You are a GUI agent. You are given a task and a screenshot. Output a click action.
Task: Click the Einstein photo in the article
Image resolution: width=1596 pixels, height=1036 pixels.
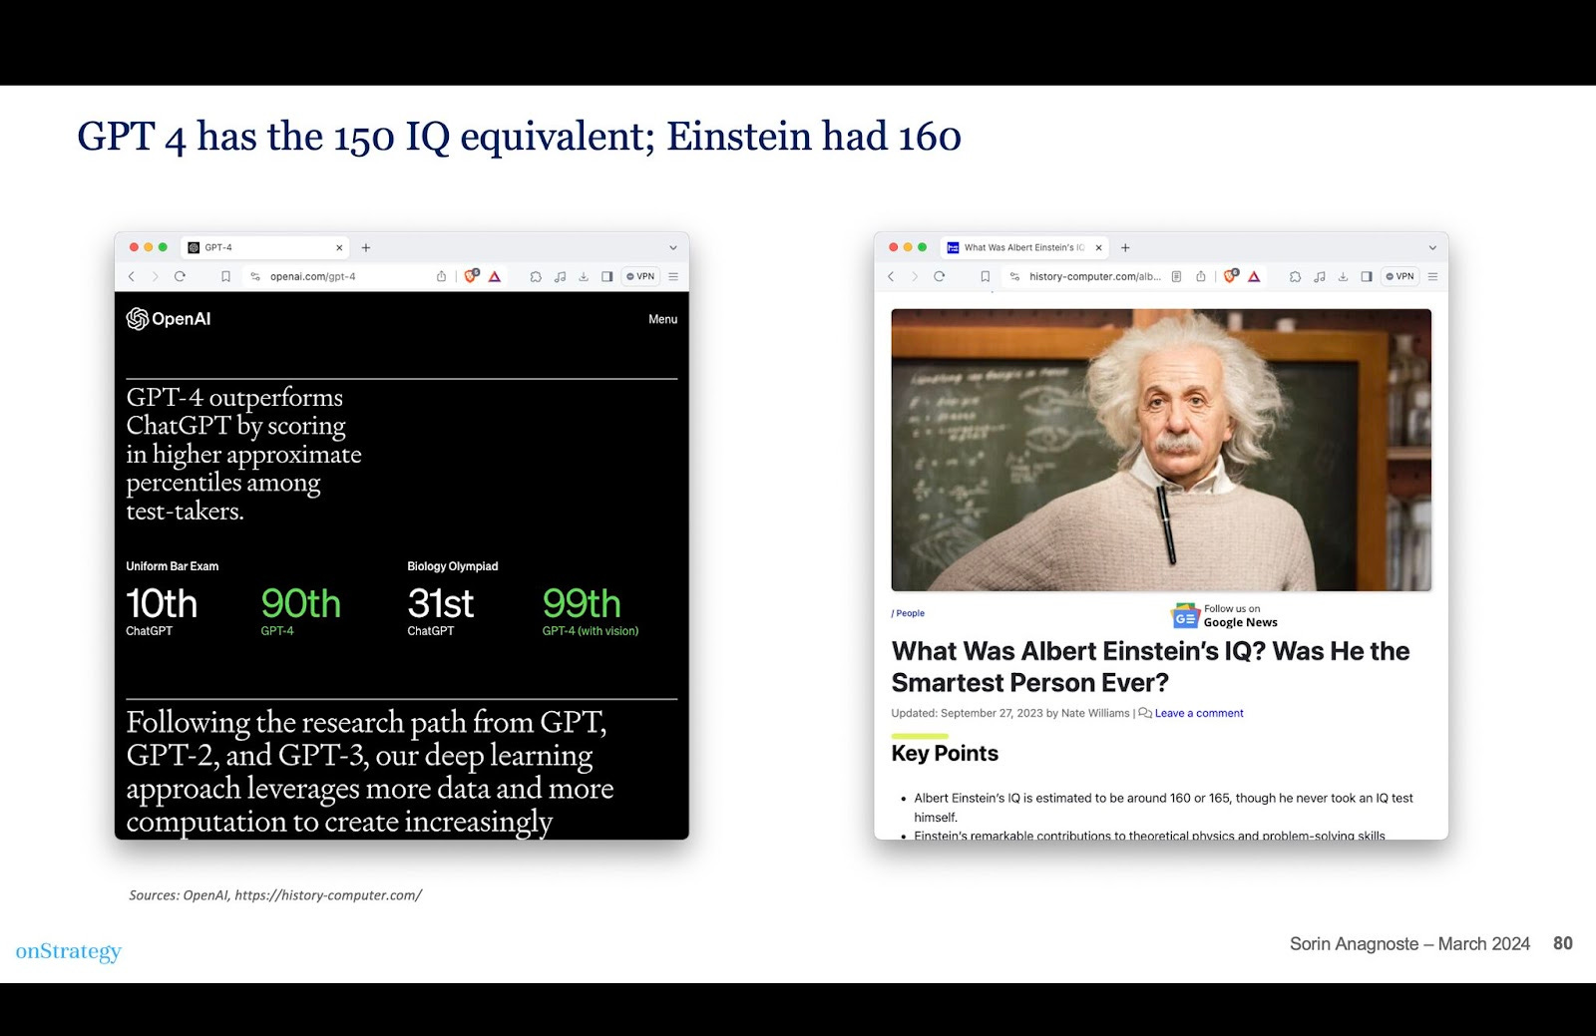1161,450
